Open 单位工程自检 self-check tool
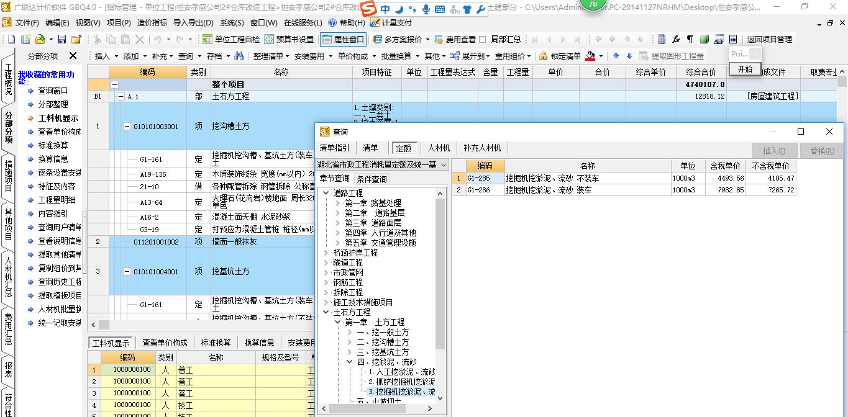 click(x=232, y=39)
